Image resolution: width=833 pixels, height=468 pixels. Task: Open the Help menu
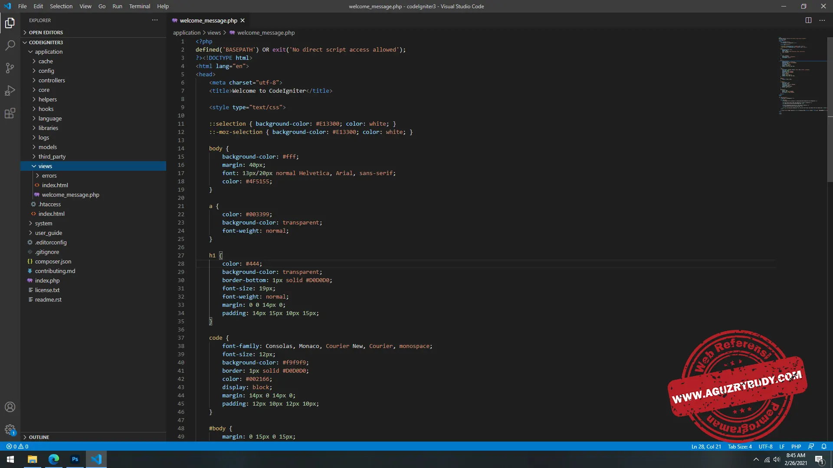tap(163, 6)
